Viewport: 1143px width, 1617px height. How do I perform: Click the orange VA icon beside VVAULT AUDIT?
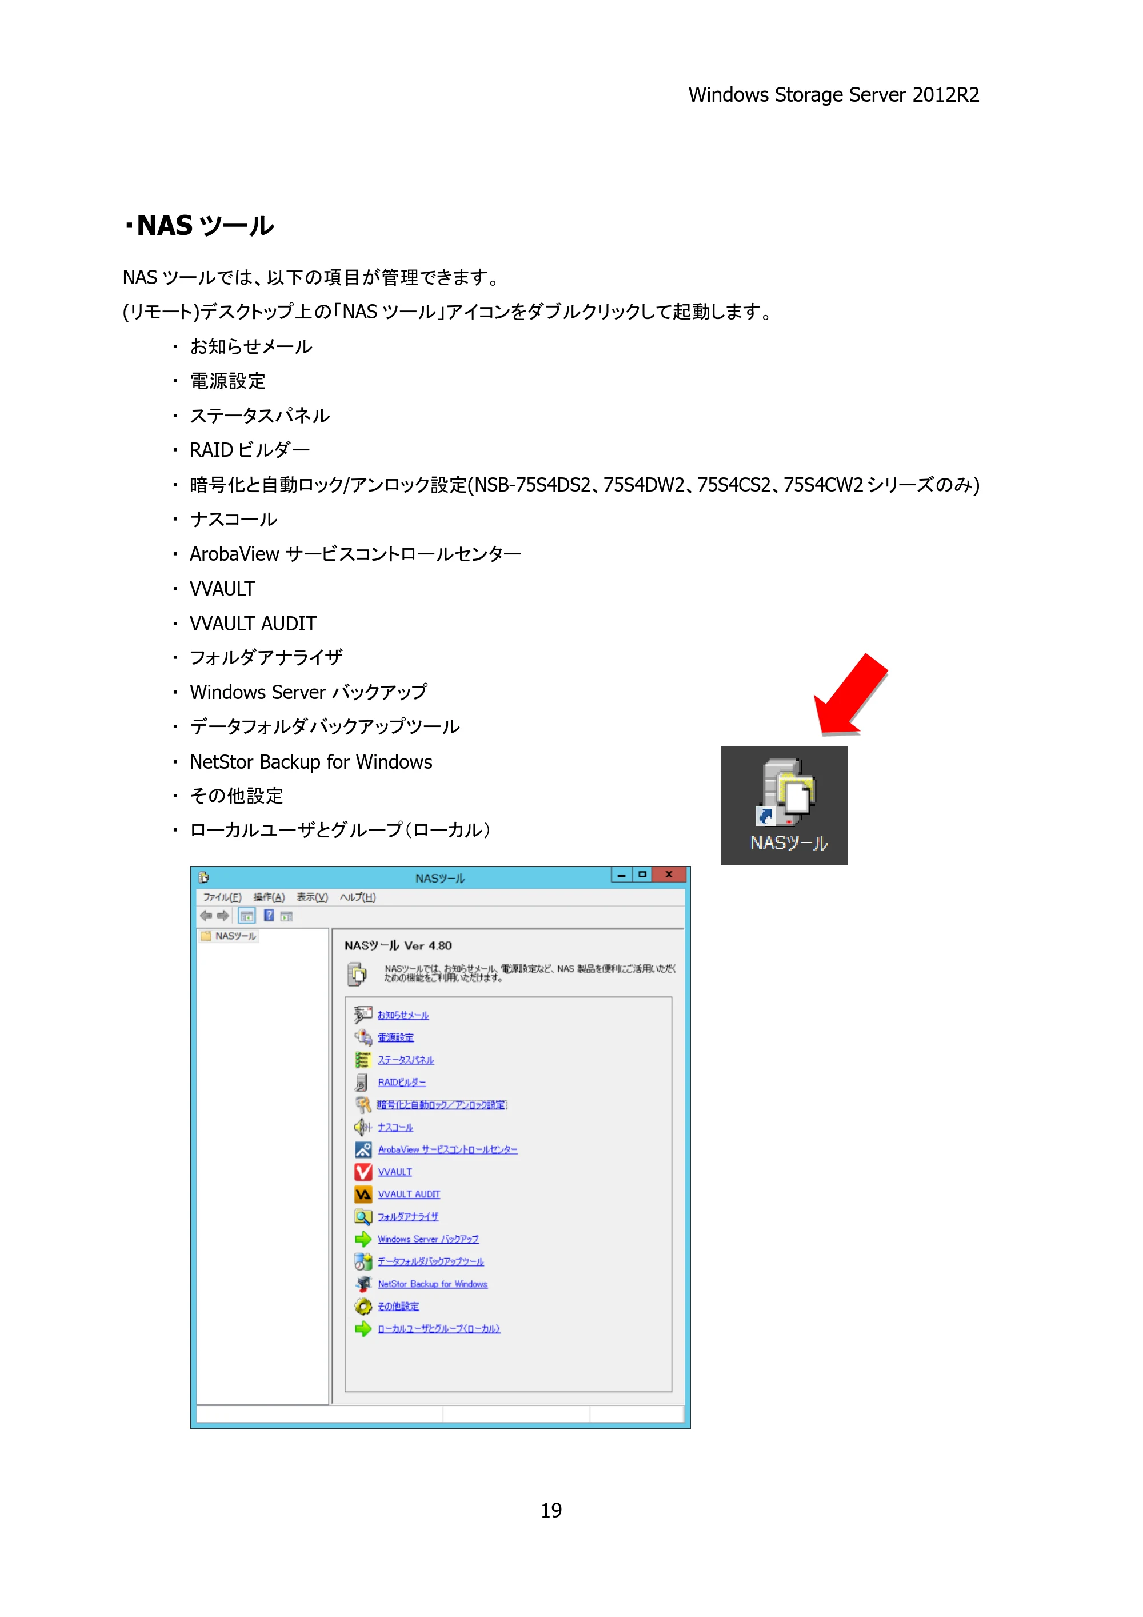point(363,1195)
